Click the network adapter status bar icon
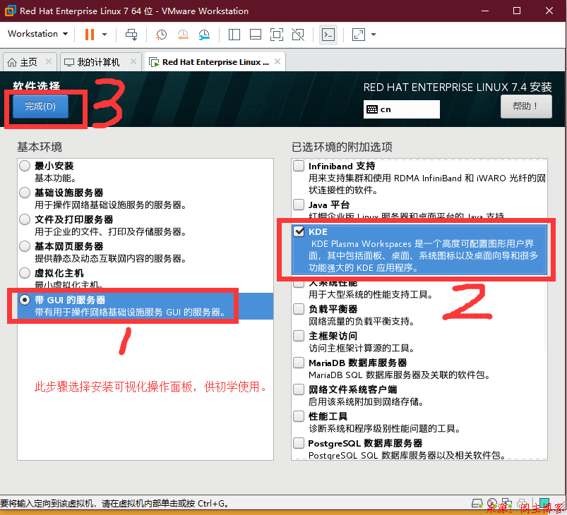The height and width of the screenshot is (515, 567). (x=506, y=503)
